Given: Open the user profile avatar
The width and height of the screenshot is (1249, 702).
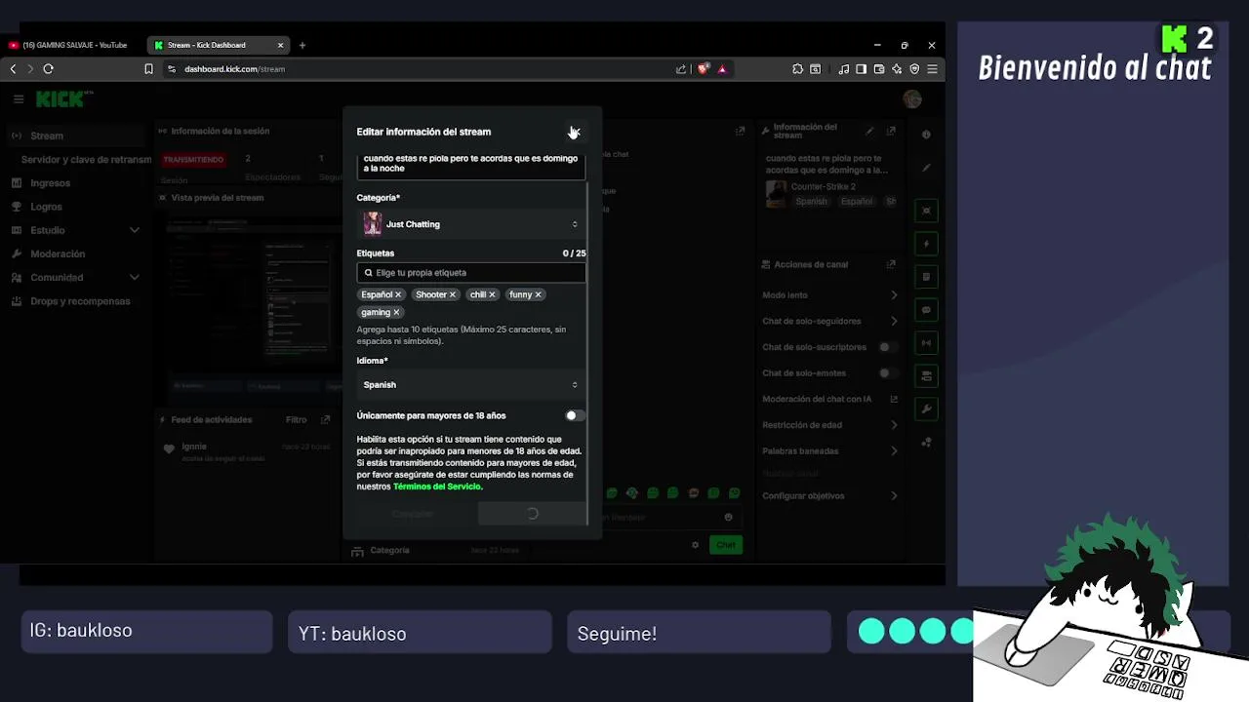Looking at the screenshot, I should click(x=912, y=98).
